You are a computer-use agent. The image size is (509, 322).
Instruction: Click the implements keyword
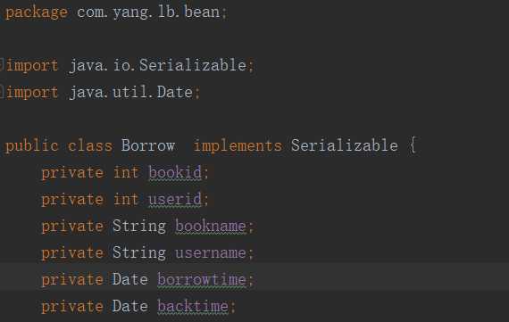pyautogui.click(x=238, y=145)
